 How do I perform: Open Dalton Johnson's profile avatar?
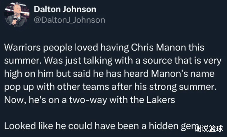point(17,14)
